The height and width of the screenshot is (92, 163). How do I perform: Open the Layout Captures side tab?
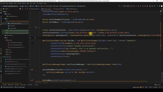tap(1, 78)
